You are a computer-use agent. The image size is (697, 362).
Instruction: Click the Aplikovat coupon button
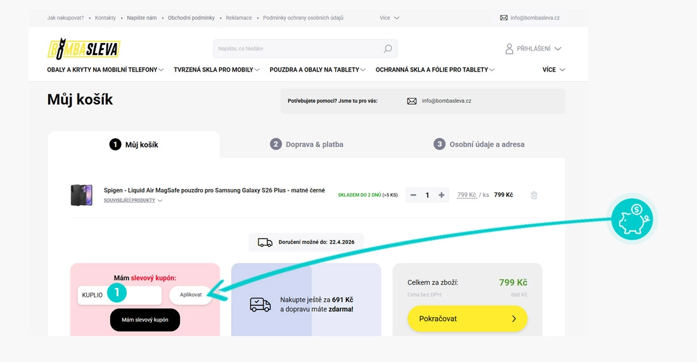[x=191, y=295]
